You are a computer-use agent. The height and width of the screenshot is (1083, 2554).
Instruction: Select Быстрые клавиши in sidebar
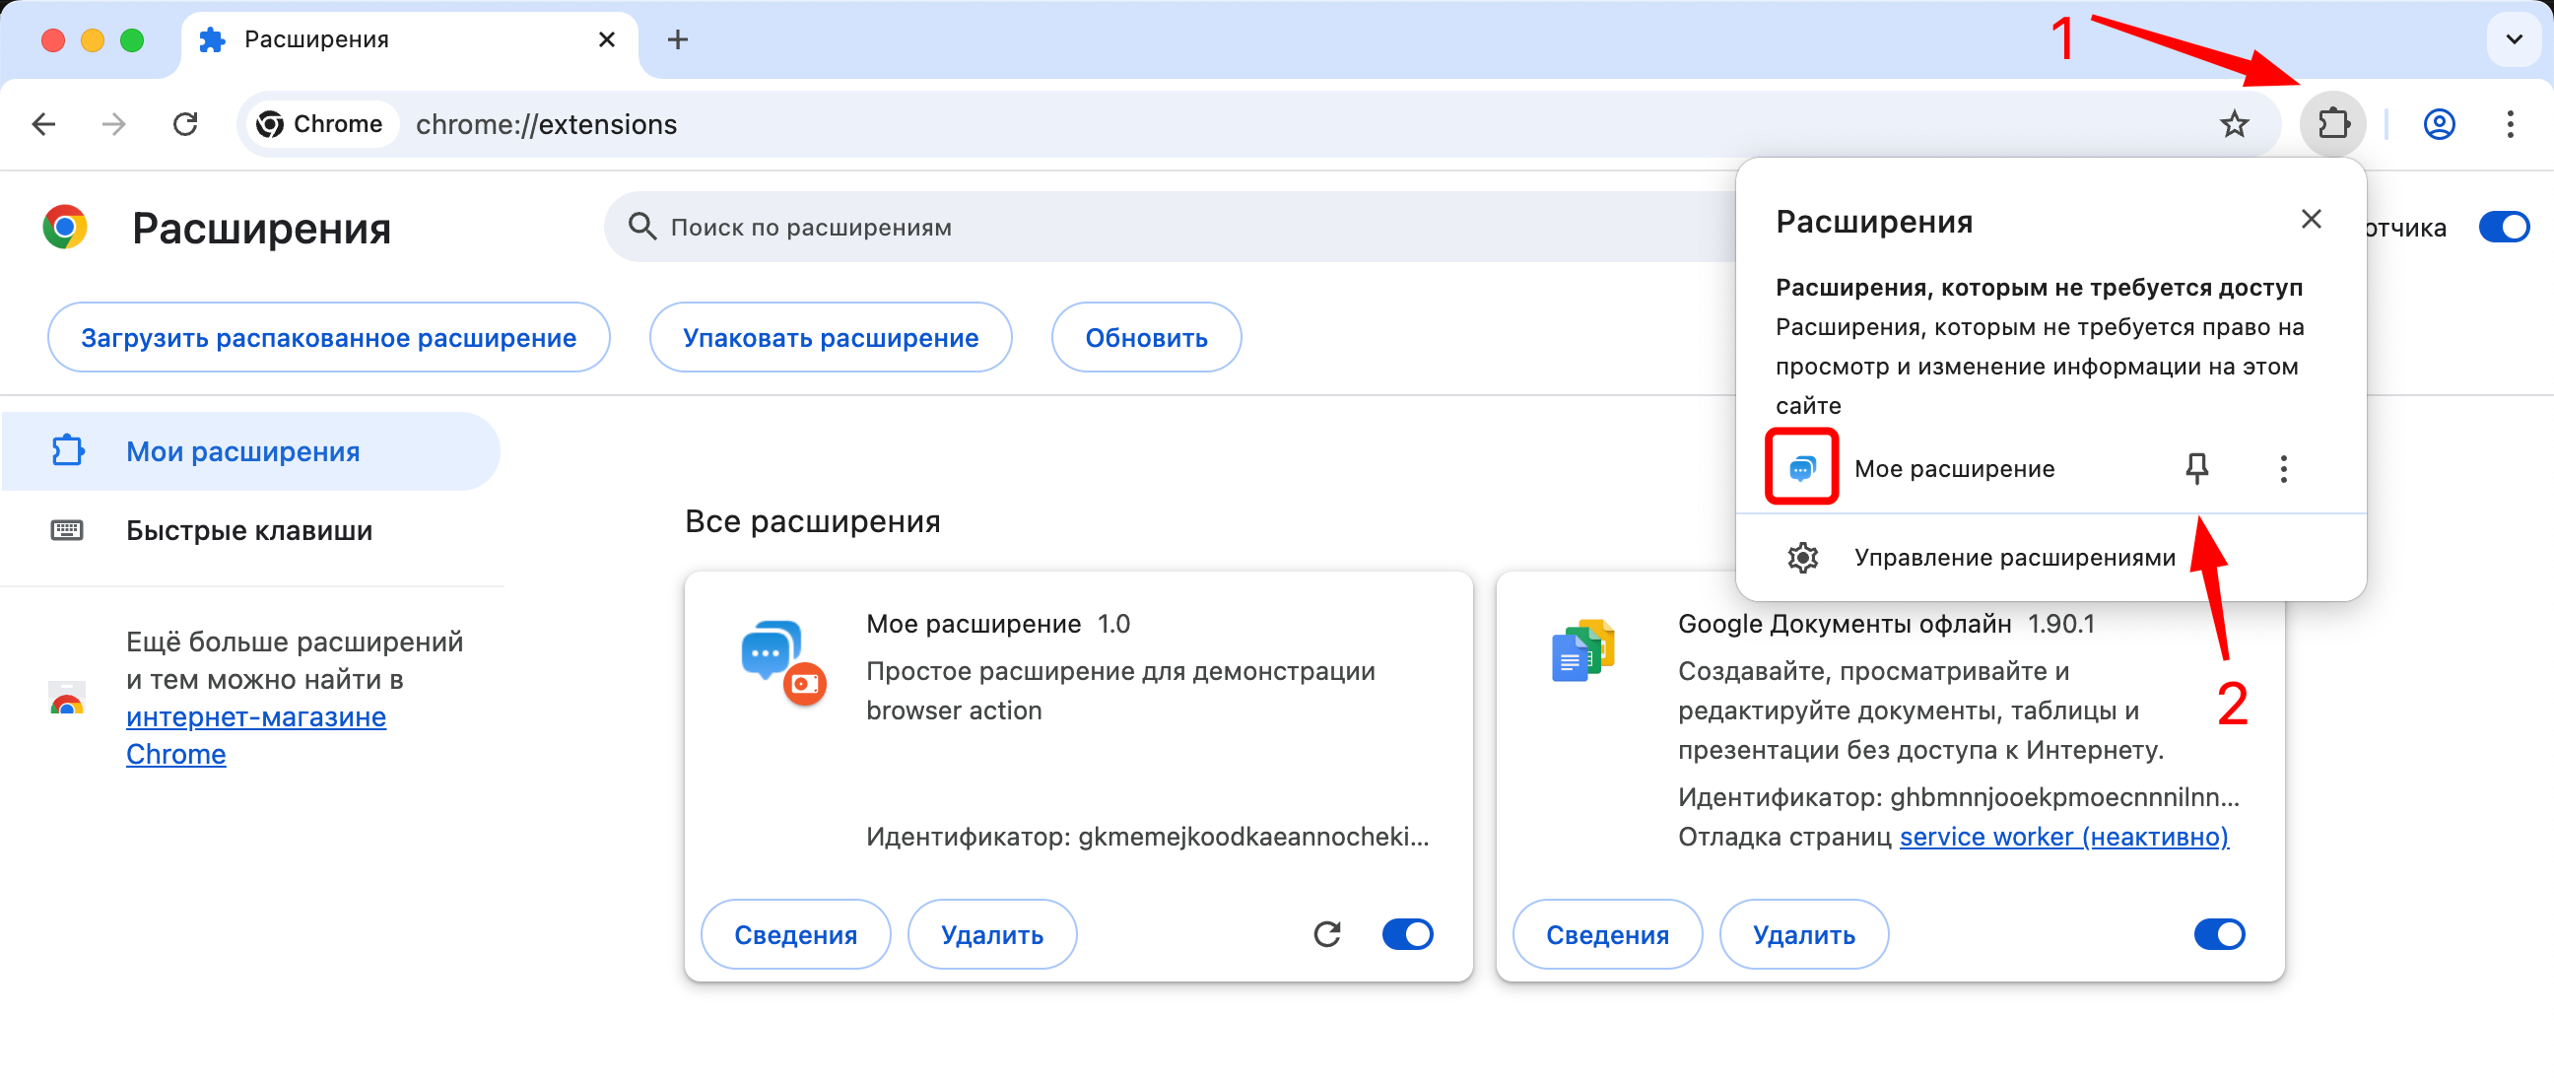[x=249, y=530]
